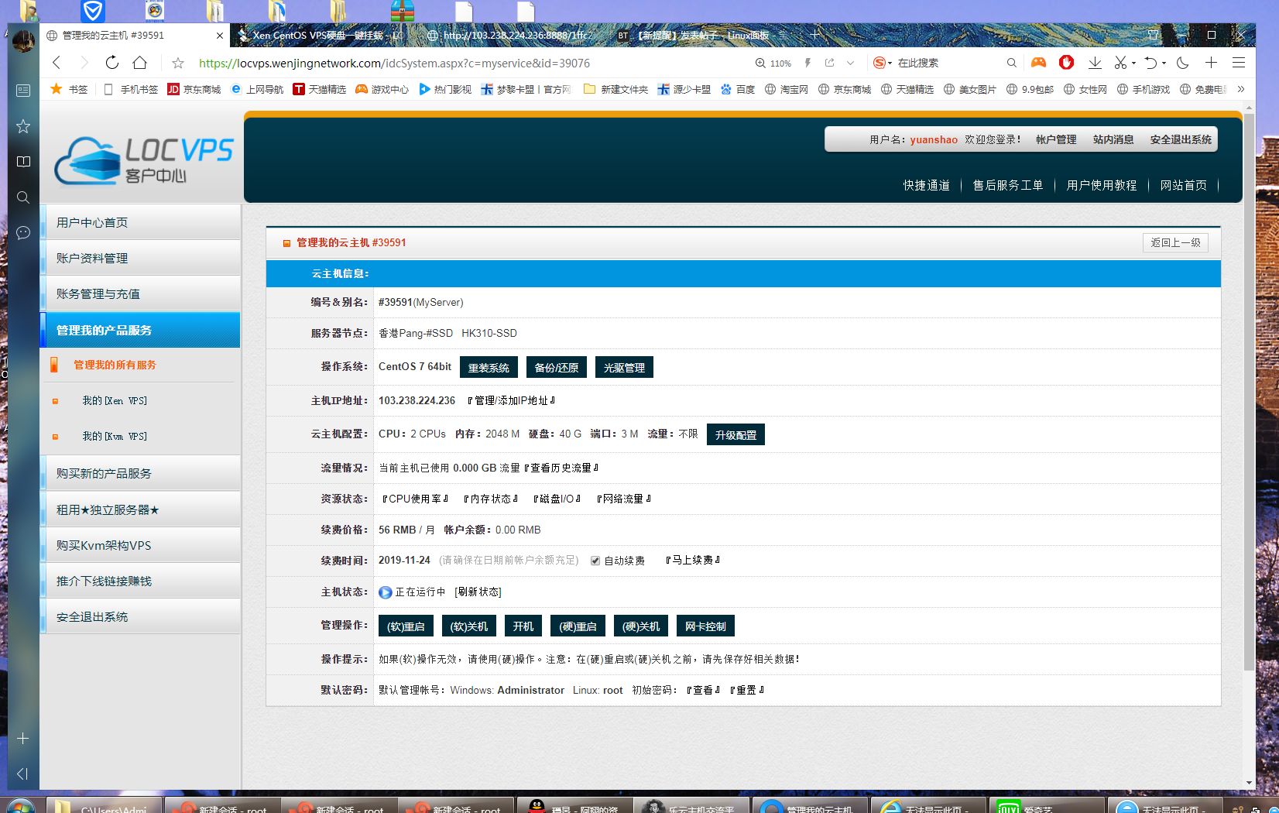1279x813 pixels.
Task: Toggle the 自动续费 checkbox
Action: coord(595,561)
